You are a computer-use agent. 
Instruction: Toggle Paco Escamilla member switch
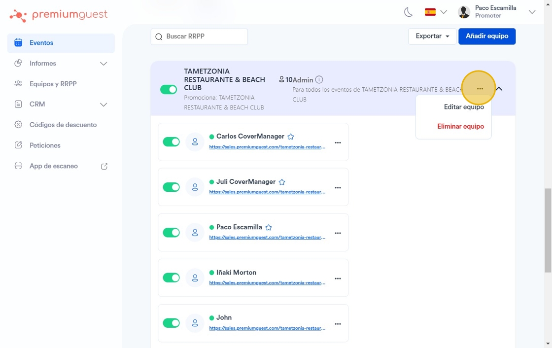[x=171, y=233]
